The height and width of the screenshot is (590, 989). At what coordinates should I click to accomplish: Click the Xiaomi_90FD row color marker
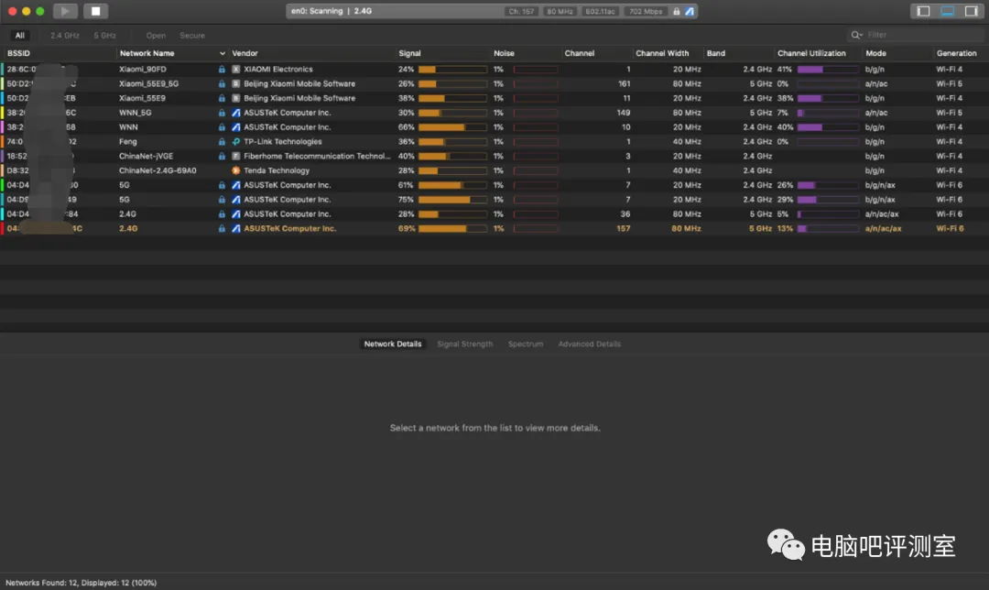pos(2,70)
